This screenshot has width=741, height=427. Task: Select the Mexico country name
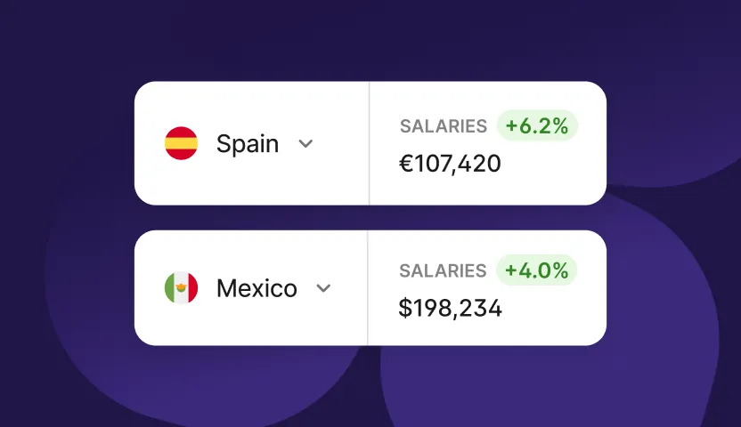[256, 288]
